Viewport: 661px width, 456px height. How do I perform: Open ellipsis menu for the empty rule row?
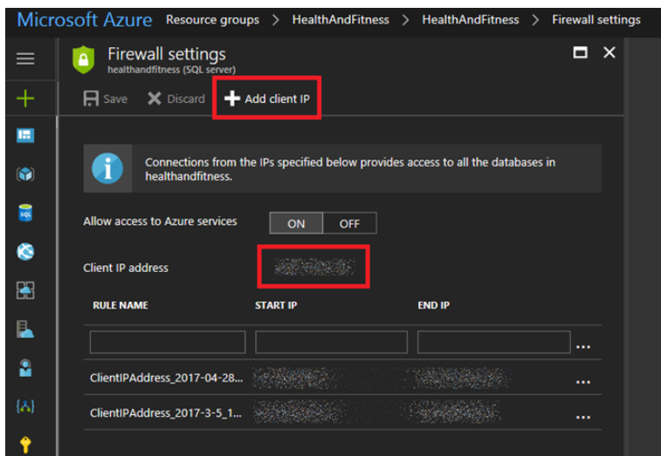click(x=583, y=344)
